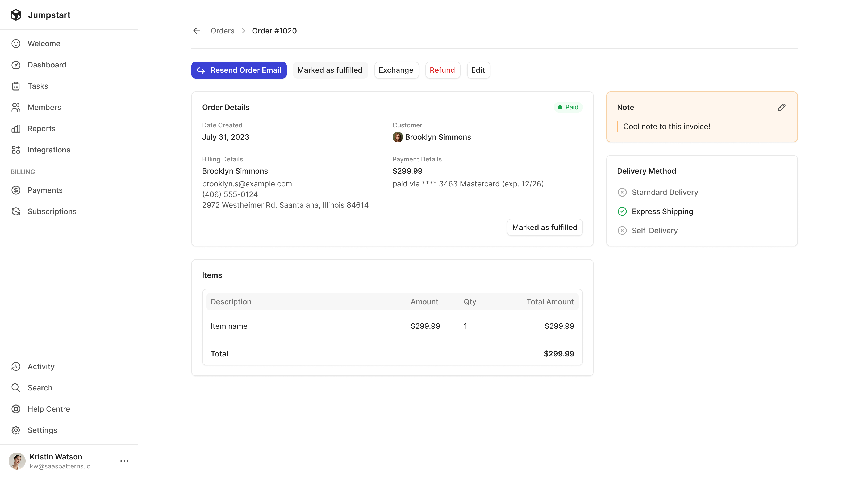Click the Tasks clipboard icon

click(x=16, y=86)
